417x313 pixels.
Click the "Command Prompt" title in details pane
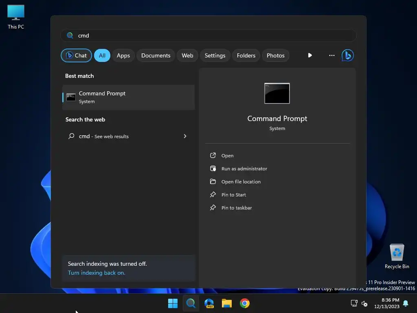[277, 119]
